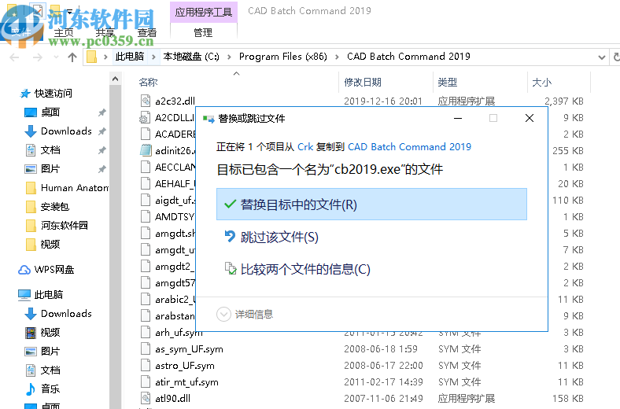
Task: Choose Replace the file in destination option
Action: pyautogui.click(x=371, y=204)
